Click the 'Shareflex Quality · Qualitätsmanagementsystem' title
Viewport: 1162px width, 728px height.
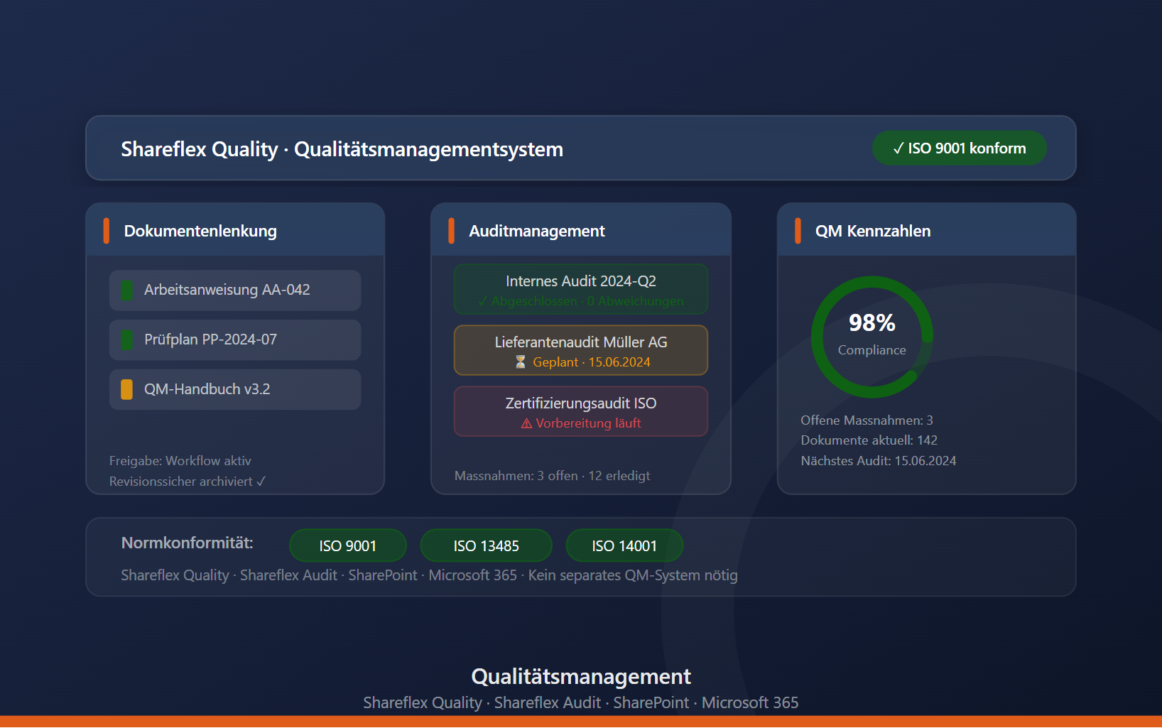(x=342, y=149)
